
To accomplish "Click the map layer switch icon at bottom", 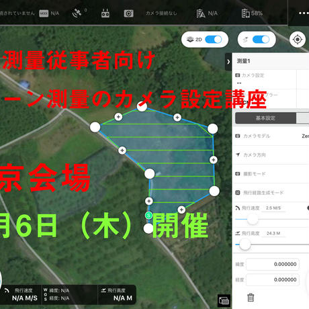I will point(224,300).
